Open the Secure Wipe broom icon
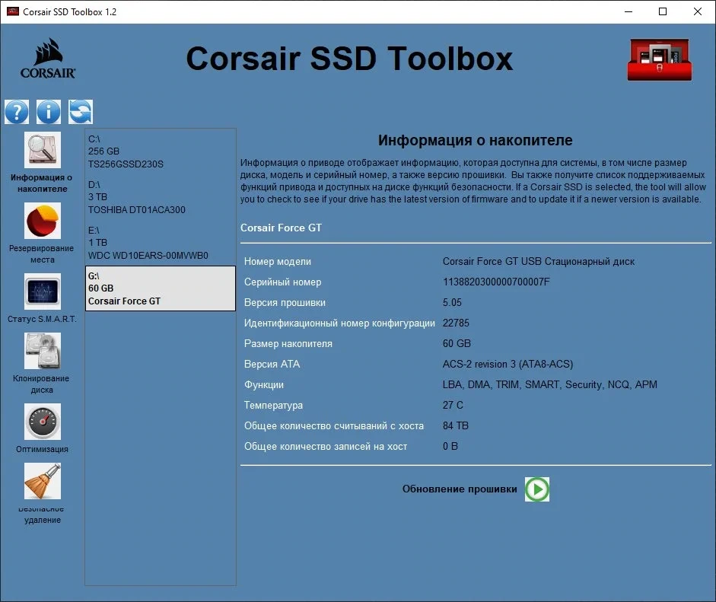The height and width of the screenshot is (602, 716). coord(42,481)
